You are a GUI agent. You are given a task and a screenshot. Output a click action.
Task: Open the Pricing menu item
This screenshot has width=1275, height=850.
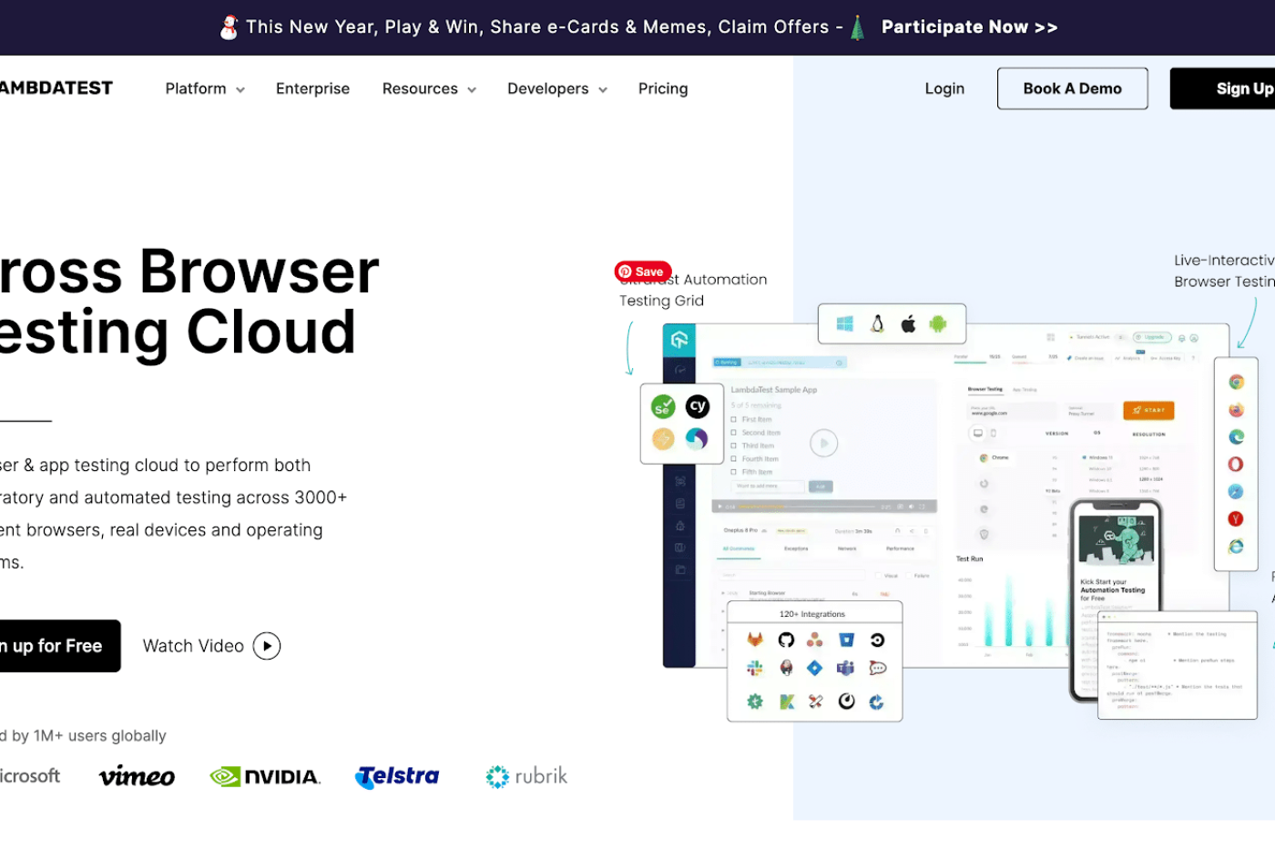click(663, 88)
